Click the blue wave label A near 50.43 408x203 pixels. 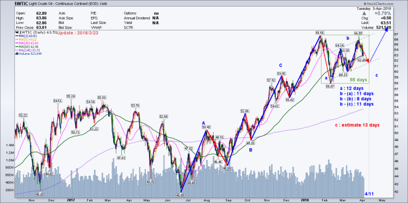[204, 123]
